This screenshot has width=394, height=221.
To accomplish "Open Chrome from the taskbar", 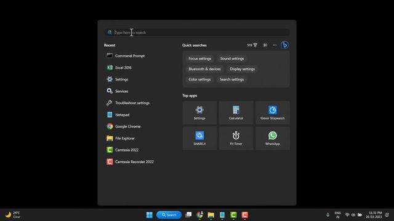I will pyautogui.click(x=199, y=215).
